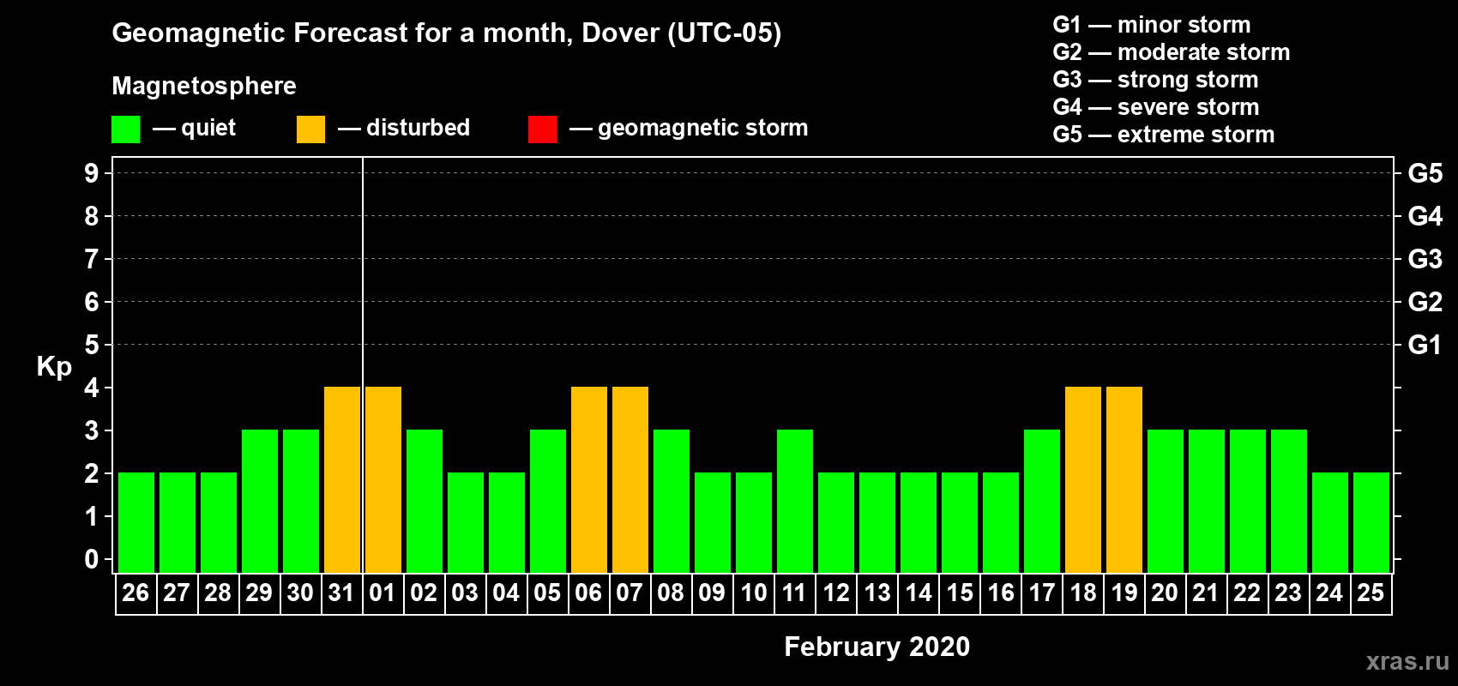Click the G2 moderate storm legend line
This screenshot has height=686, width=1458.
point(1171,52)
